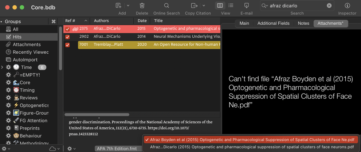The image size is (361, 152).
Task: Click the gear icon beside Timing
Action: click(8, 90)
